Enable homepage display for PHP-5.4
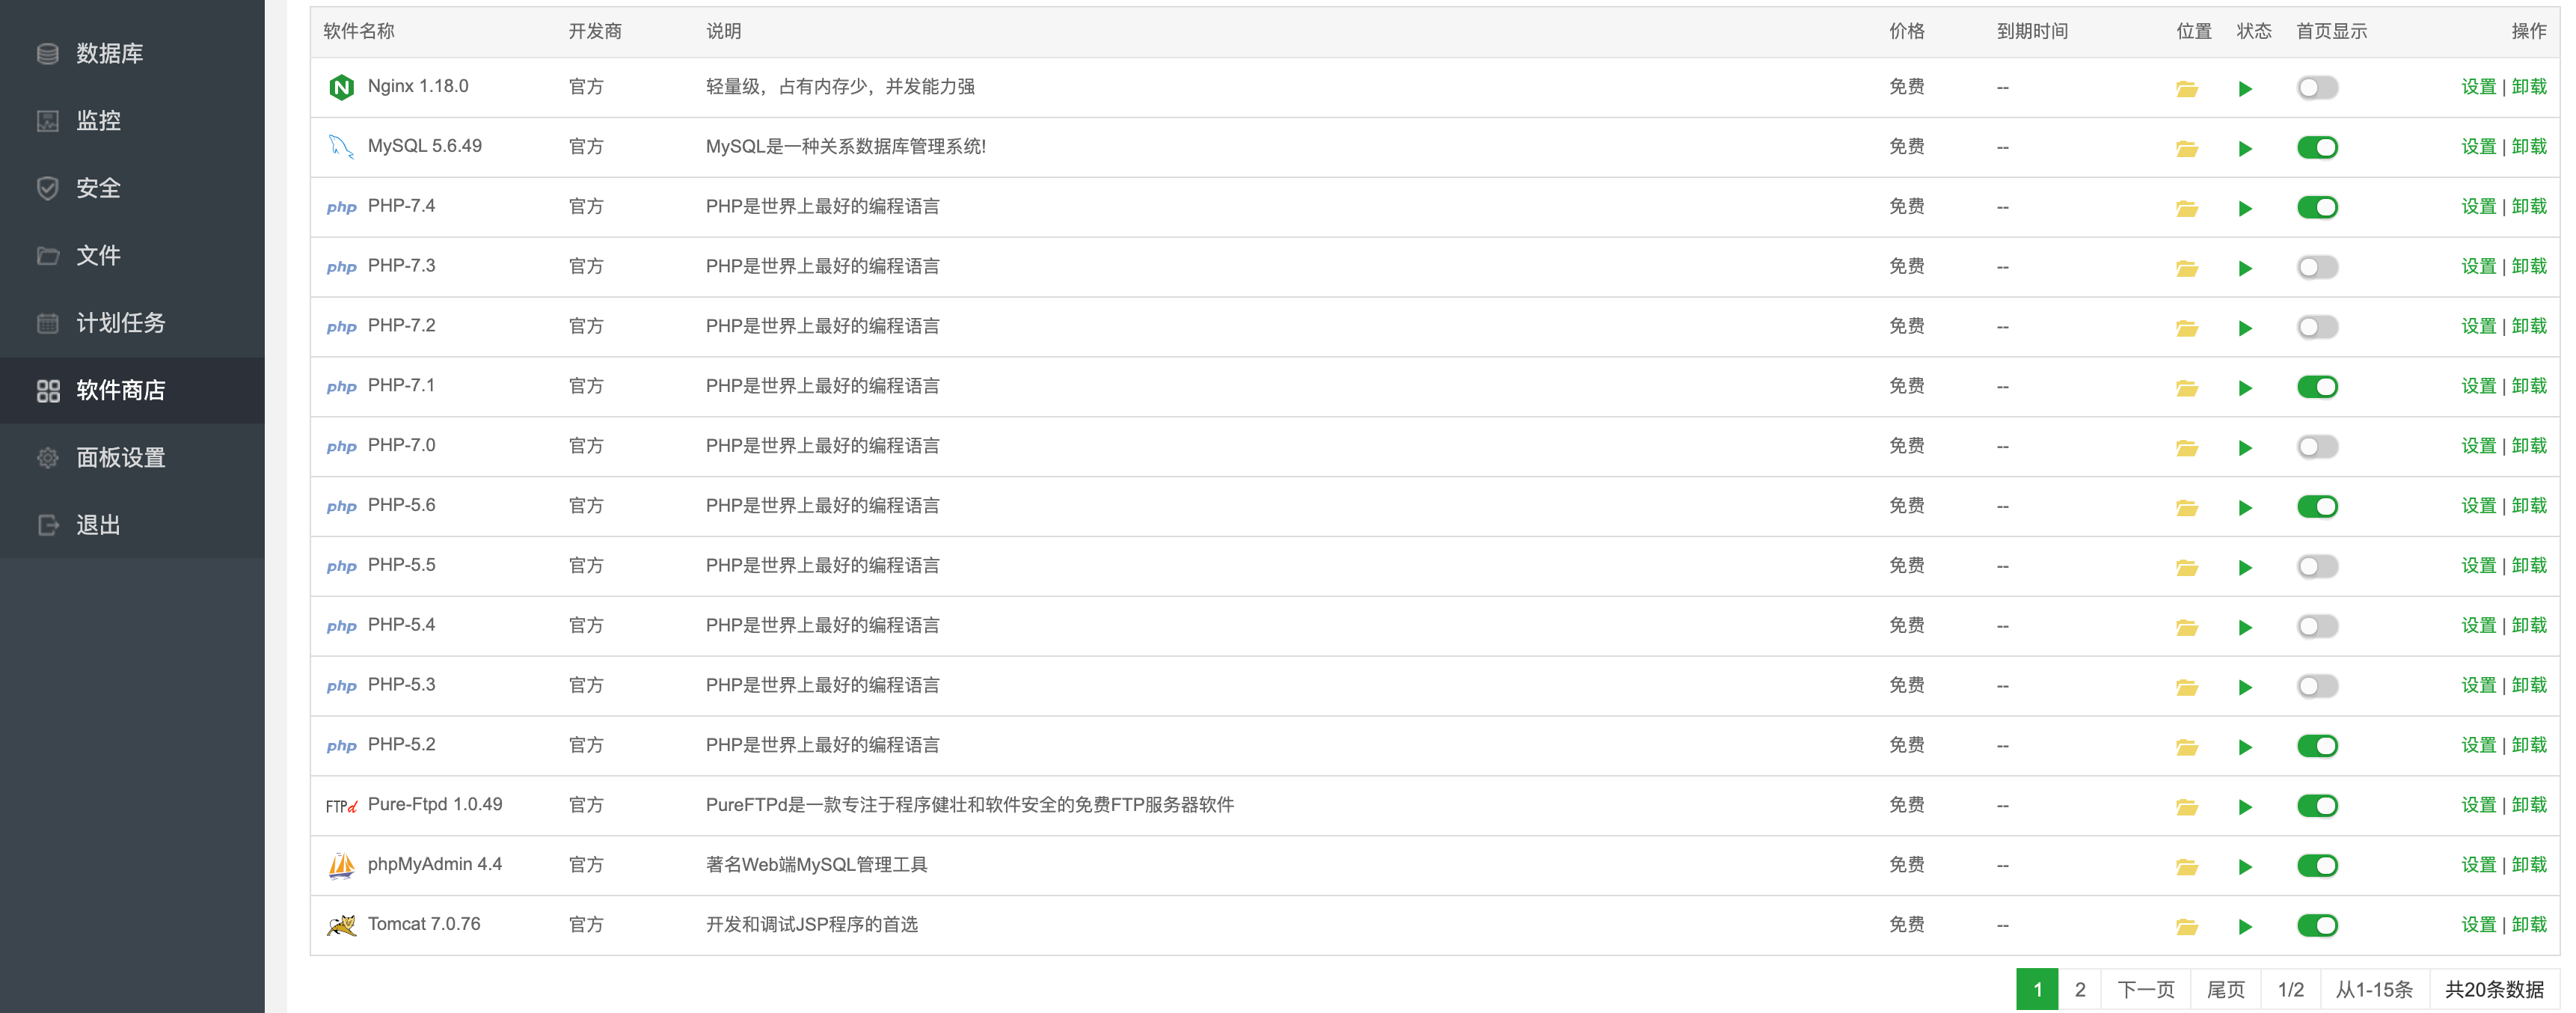The image size is (2576, 1013). (x=2317, y=627)
